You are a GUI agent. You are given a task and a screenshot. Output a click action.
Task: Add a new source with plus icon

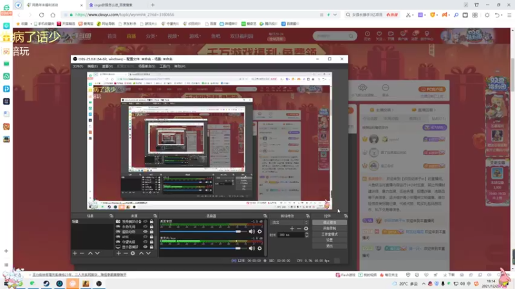[118, 253]
